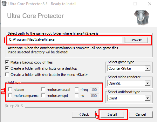The image size is (157, 122).
Task: Click the large elephant logo image
Action: (x=142, y=17)
